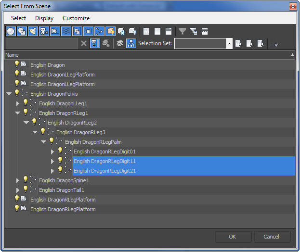Click the icon right of the funnel icons

[x=205, y=31]
